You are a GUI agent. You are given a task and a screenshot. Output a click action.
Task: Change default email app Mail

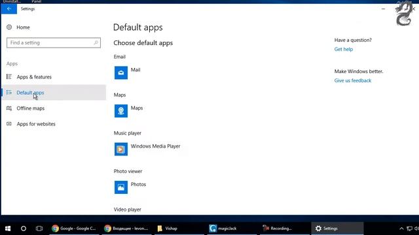click(136, 70)
